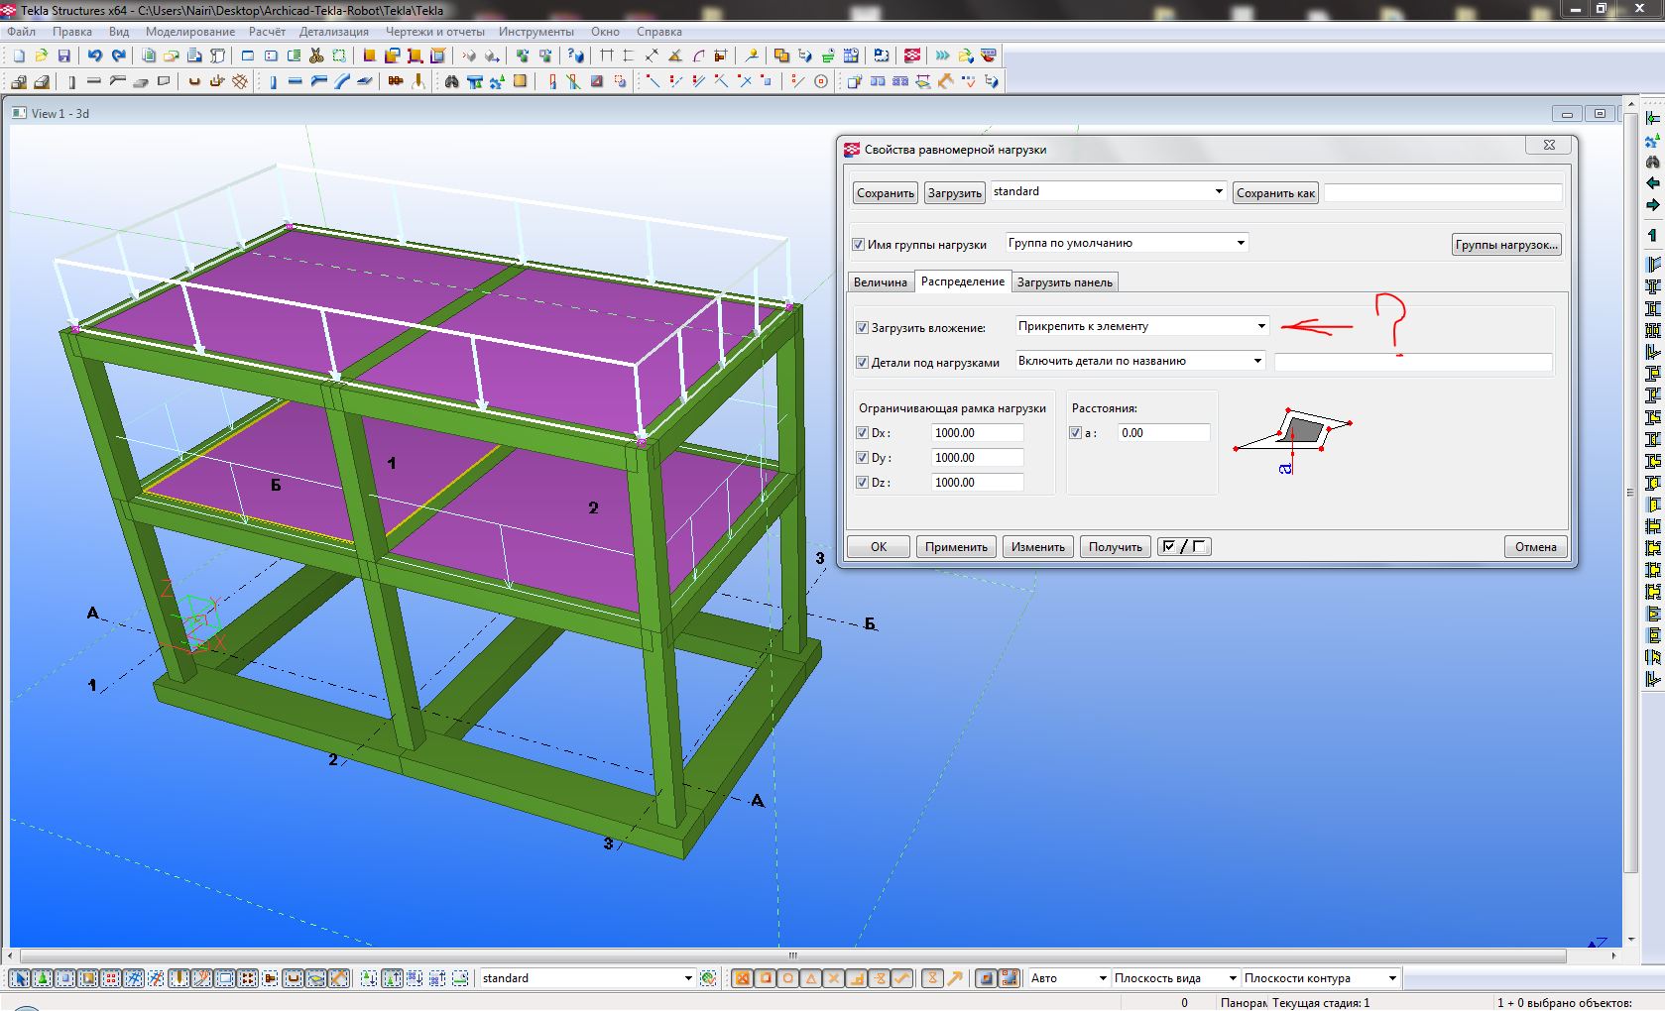Click the Redo arrow icon
This screenshot has height=1011, width=1665.
(119, 56)
